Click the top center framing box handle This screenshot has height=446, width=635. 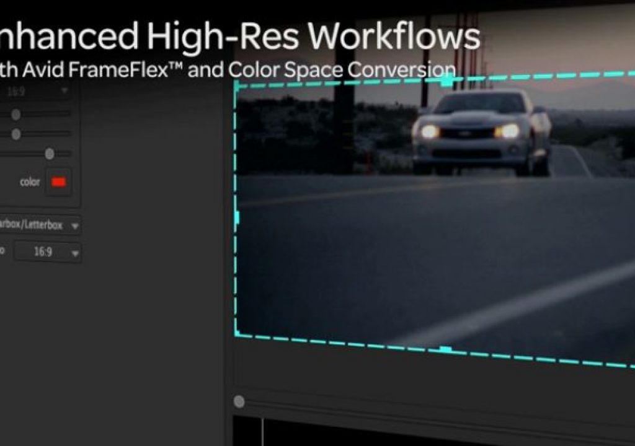(446, 81)
